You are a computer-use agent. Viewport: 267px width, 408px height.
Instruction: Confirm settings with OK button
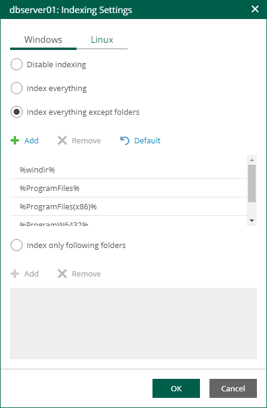click(176, 388)
